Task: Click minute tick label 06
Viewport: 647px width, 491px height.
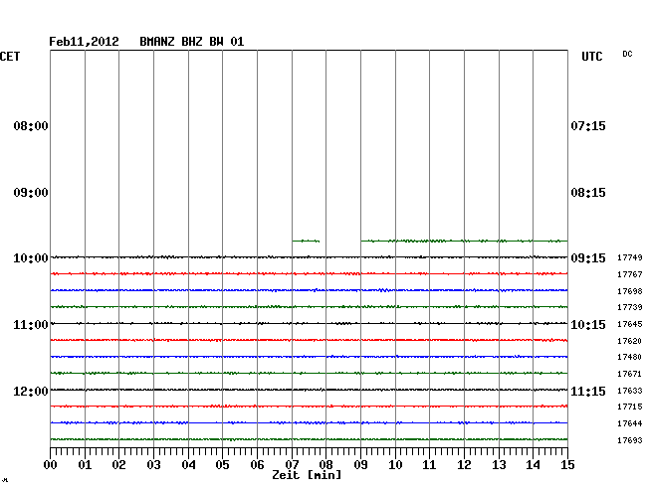Action: 257,465
